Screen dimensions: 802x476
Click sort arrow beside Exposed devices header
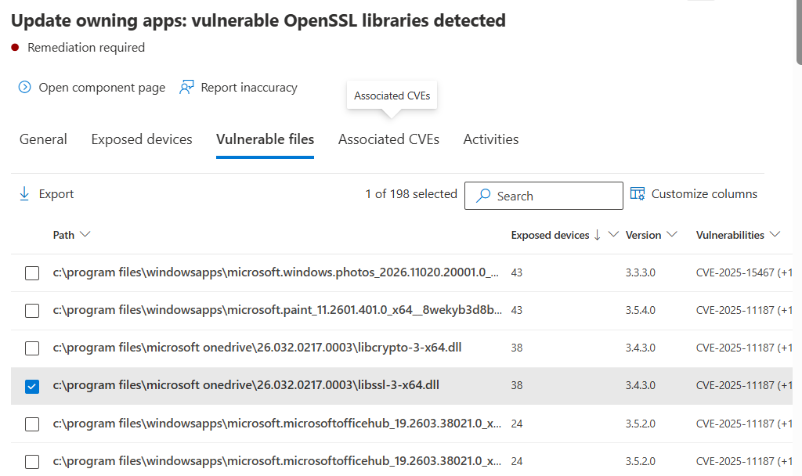[597, 235]
